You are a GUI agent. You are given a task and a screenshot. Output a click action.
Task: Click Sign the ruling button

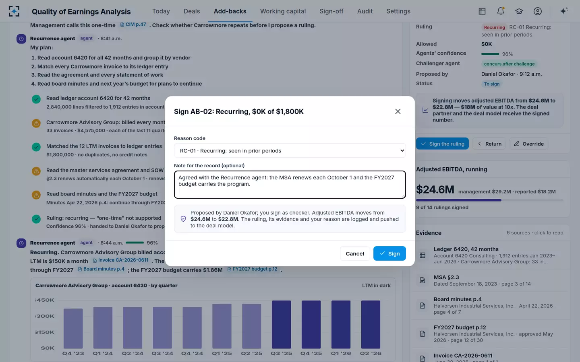click(x=442, y=144)
